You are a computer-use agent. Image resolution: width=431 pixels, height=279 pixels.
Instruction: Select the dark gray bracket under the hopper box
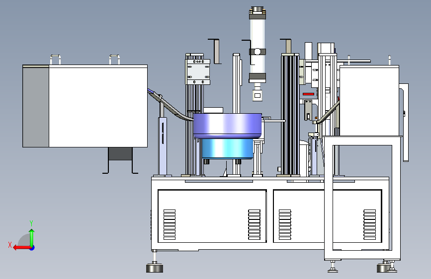coord(120,160)
